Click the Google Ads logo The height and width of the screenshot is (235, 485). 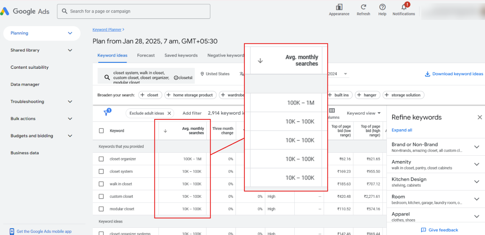(25, 11)
